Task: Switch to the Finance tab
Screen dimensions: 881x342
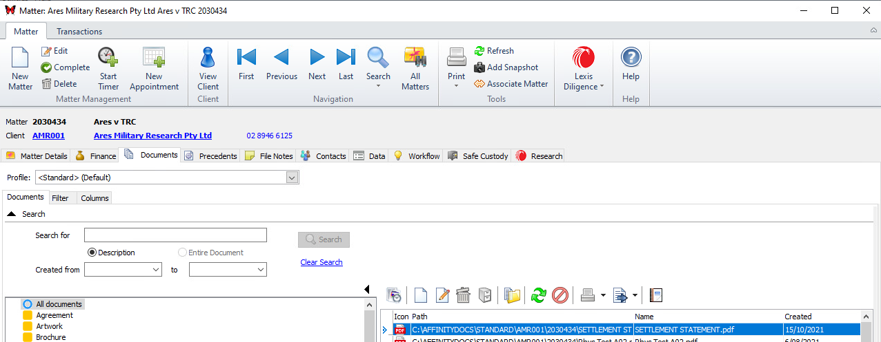Action: (95, 156)
